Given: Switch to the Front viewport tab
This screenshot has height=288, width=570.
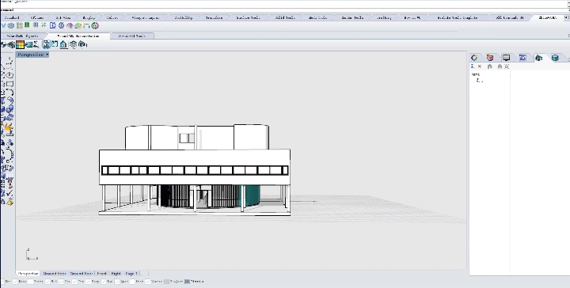Looking at the screenshot, I should pyautogui.click(x=102, y=274).
